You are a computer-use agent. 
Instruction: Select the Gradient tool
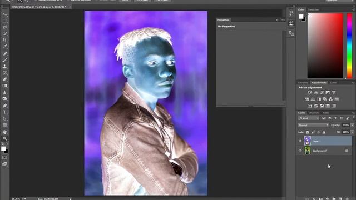click(x=5, y=86)
